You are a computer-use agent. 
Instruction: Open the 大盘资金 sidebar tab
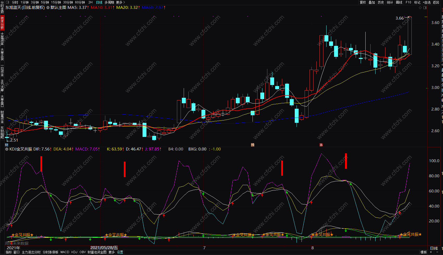[2, 39]
